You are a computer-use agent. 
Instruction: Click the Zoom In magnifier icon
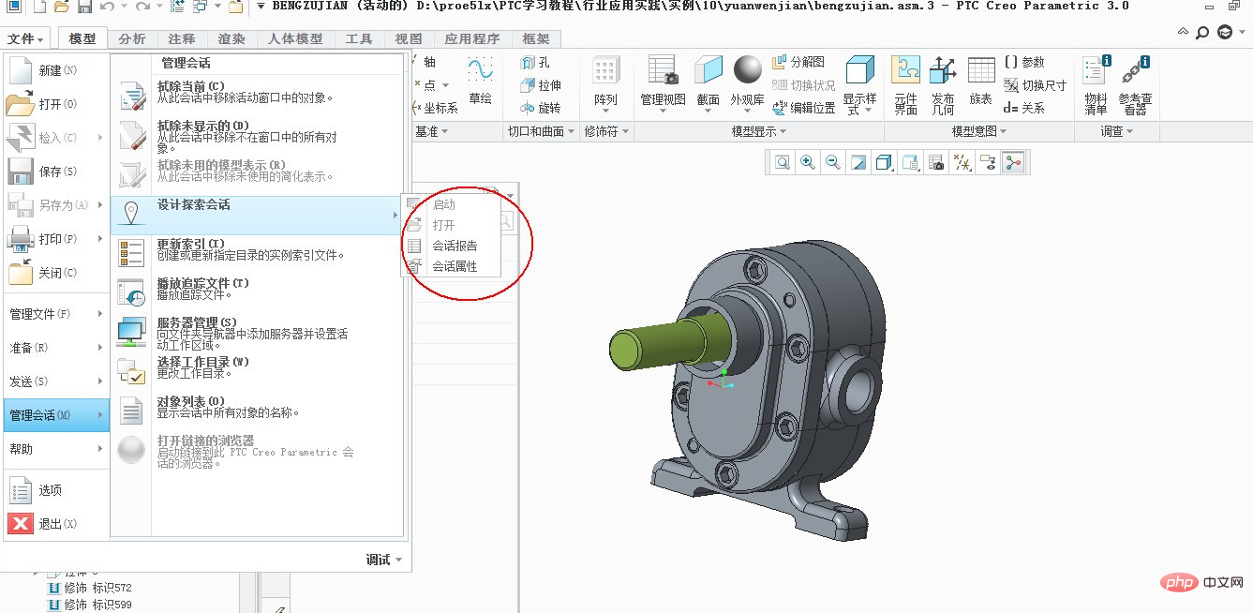click(807, 163)
